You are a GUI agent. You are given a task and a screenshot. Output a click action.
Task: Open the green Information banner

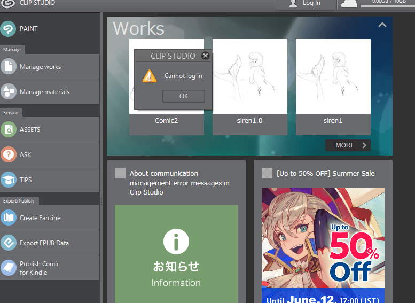tap(176, 254)
